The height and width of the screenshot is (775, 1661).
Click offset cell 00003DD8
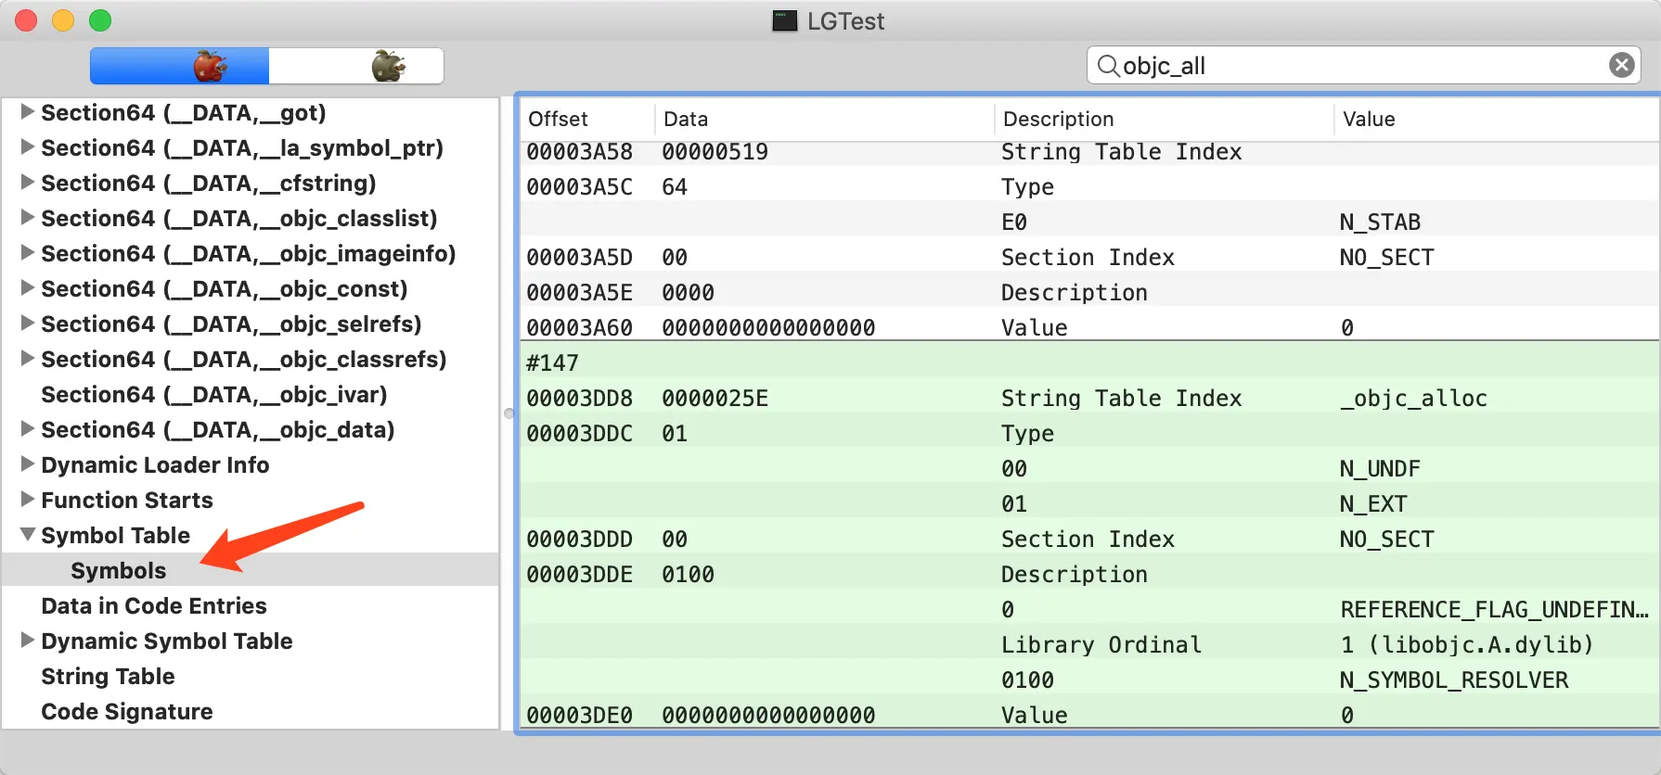579,399
